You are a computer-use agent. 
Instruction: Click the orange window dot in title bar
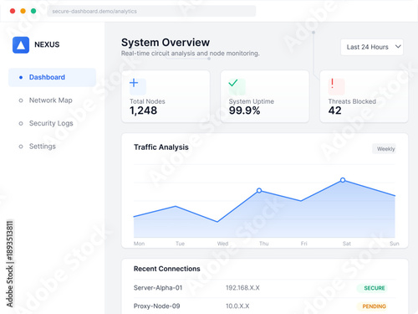(23, 11)
